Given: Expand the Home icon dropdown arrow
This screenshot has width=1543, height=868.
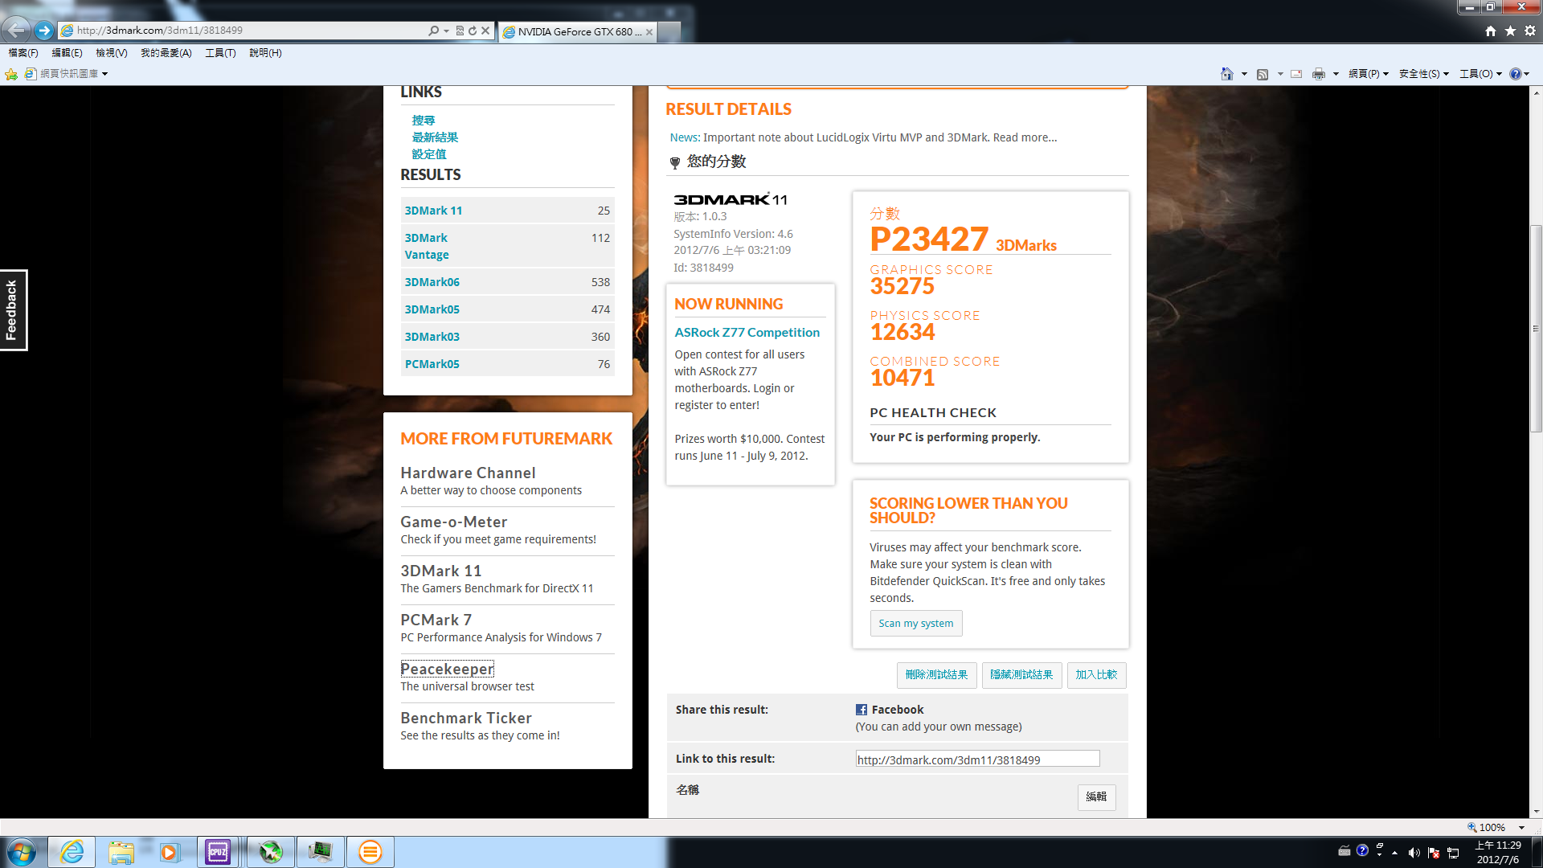Looking at the screenshot, I should tap(1244, 74).
